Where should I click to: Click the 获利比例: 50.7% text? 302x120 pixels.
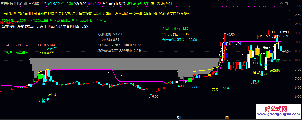[x=110, y=34]
